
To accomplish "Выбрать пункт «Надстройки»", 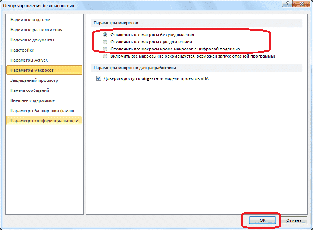I will [23, 50].
